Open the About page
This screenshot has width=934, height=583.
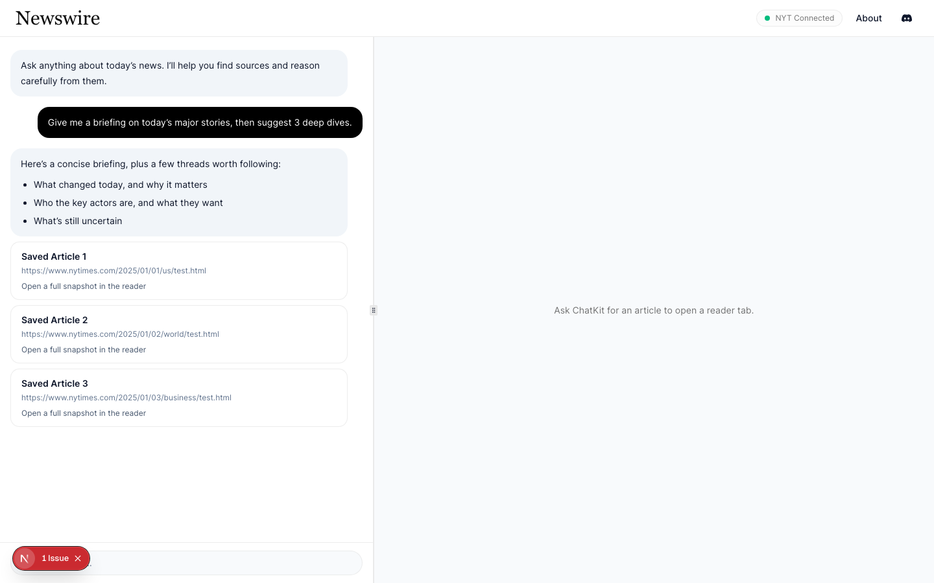[x=868, y=18]
